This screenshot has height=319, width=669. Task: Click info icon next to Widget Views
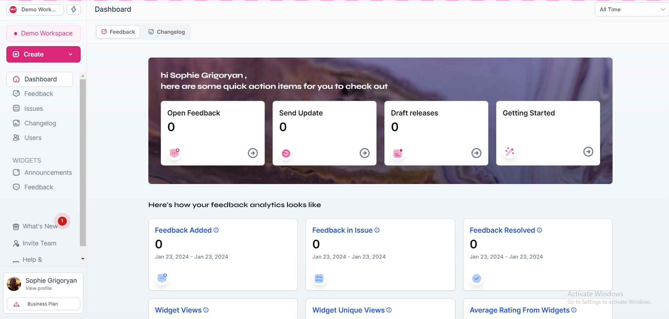(206, 310)
